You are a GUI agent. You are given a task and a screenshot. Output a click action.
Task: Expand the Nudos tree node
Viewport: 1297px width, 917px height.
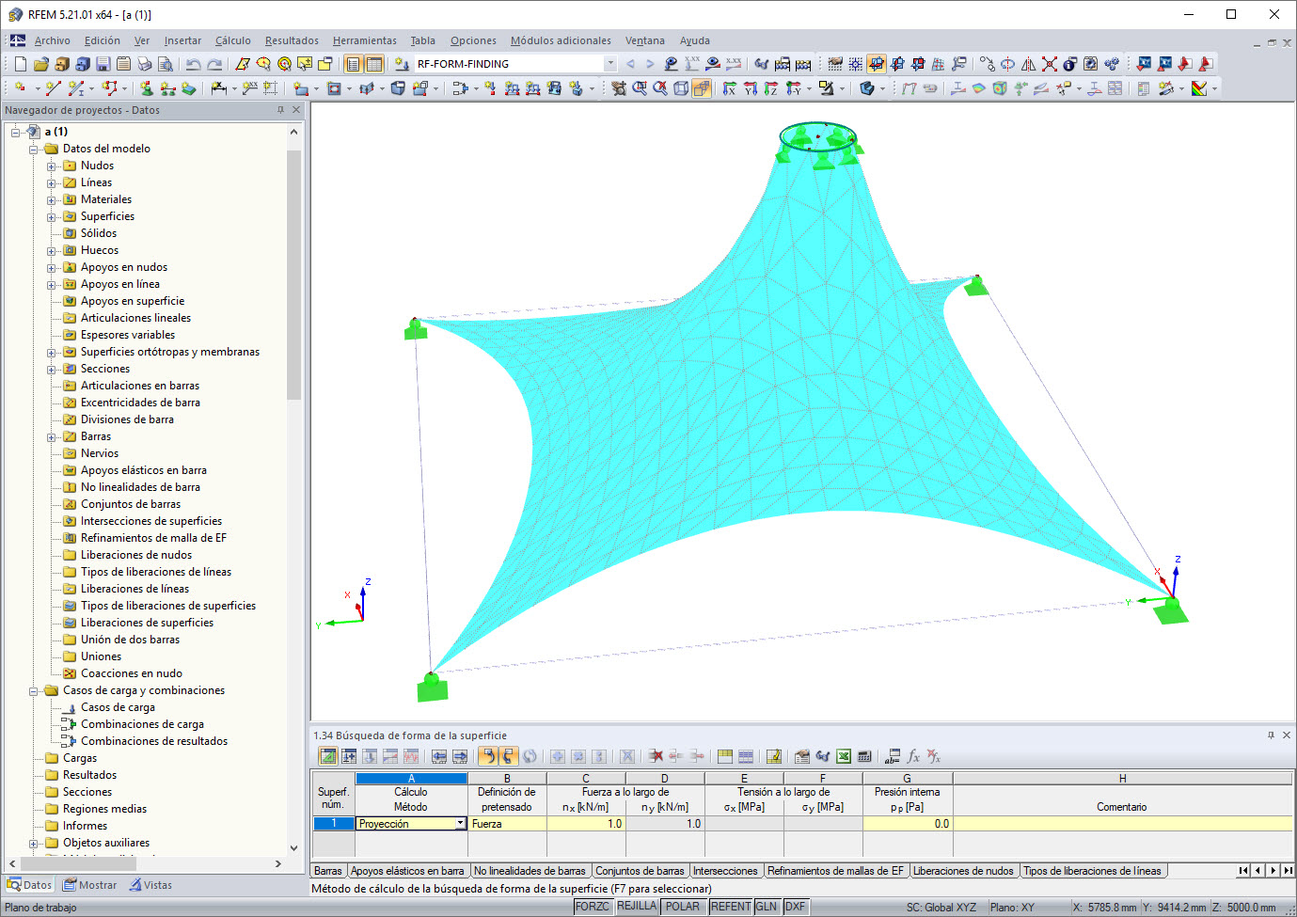pyautogui.click(x=53, y=166)
